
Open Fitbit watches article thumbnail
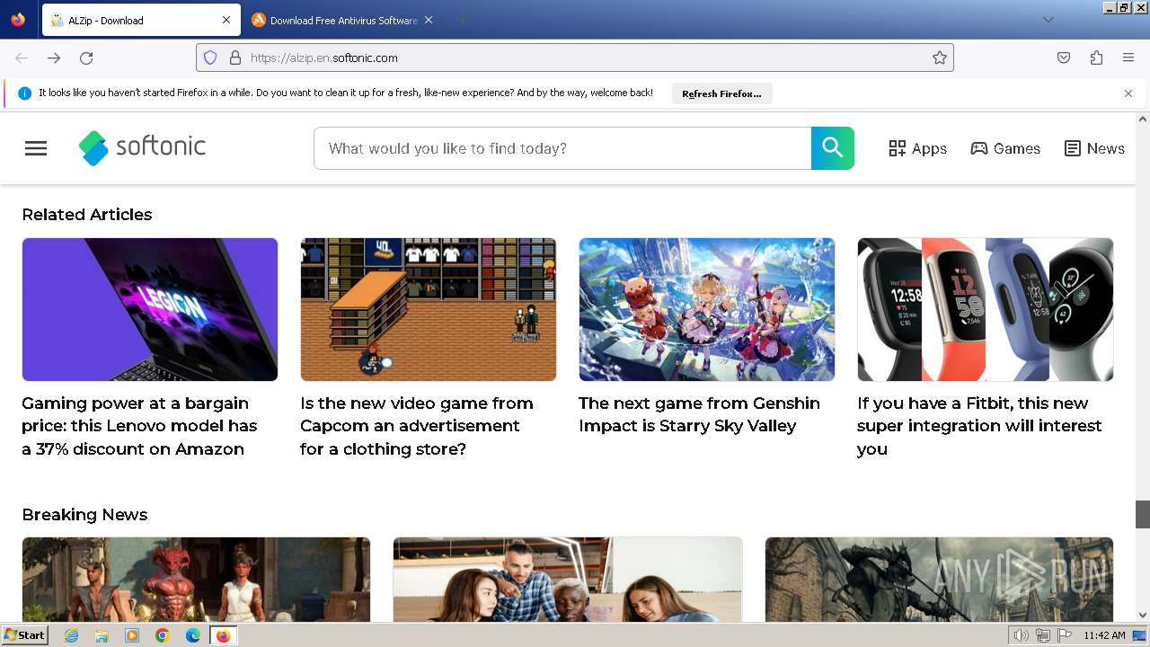986,309
